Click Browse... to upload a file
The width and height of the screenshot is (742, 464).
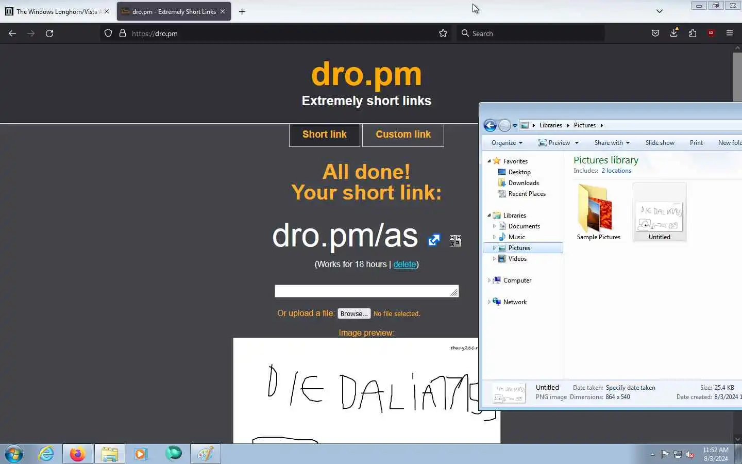click(x=354, y=313)
